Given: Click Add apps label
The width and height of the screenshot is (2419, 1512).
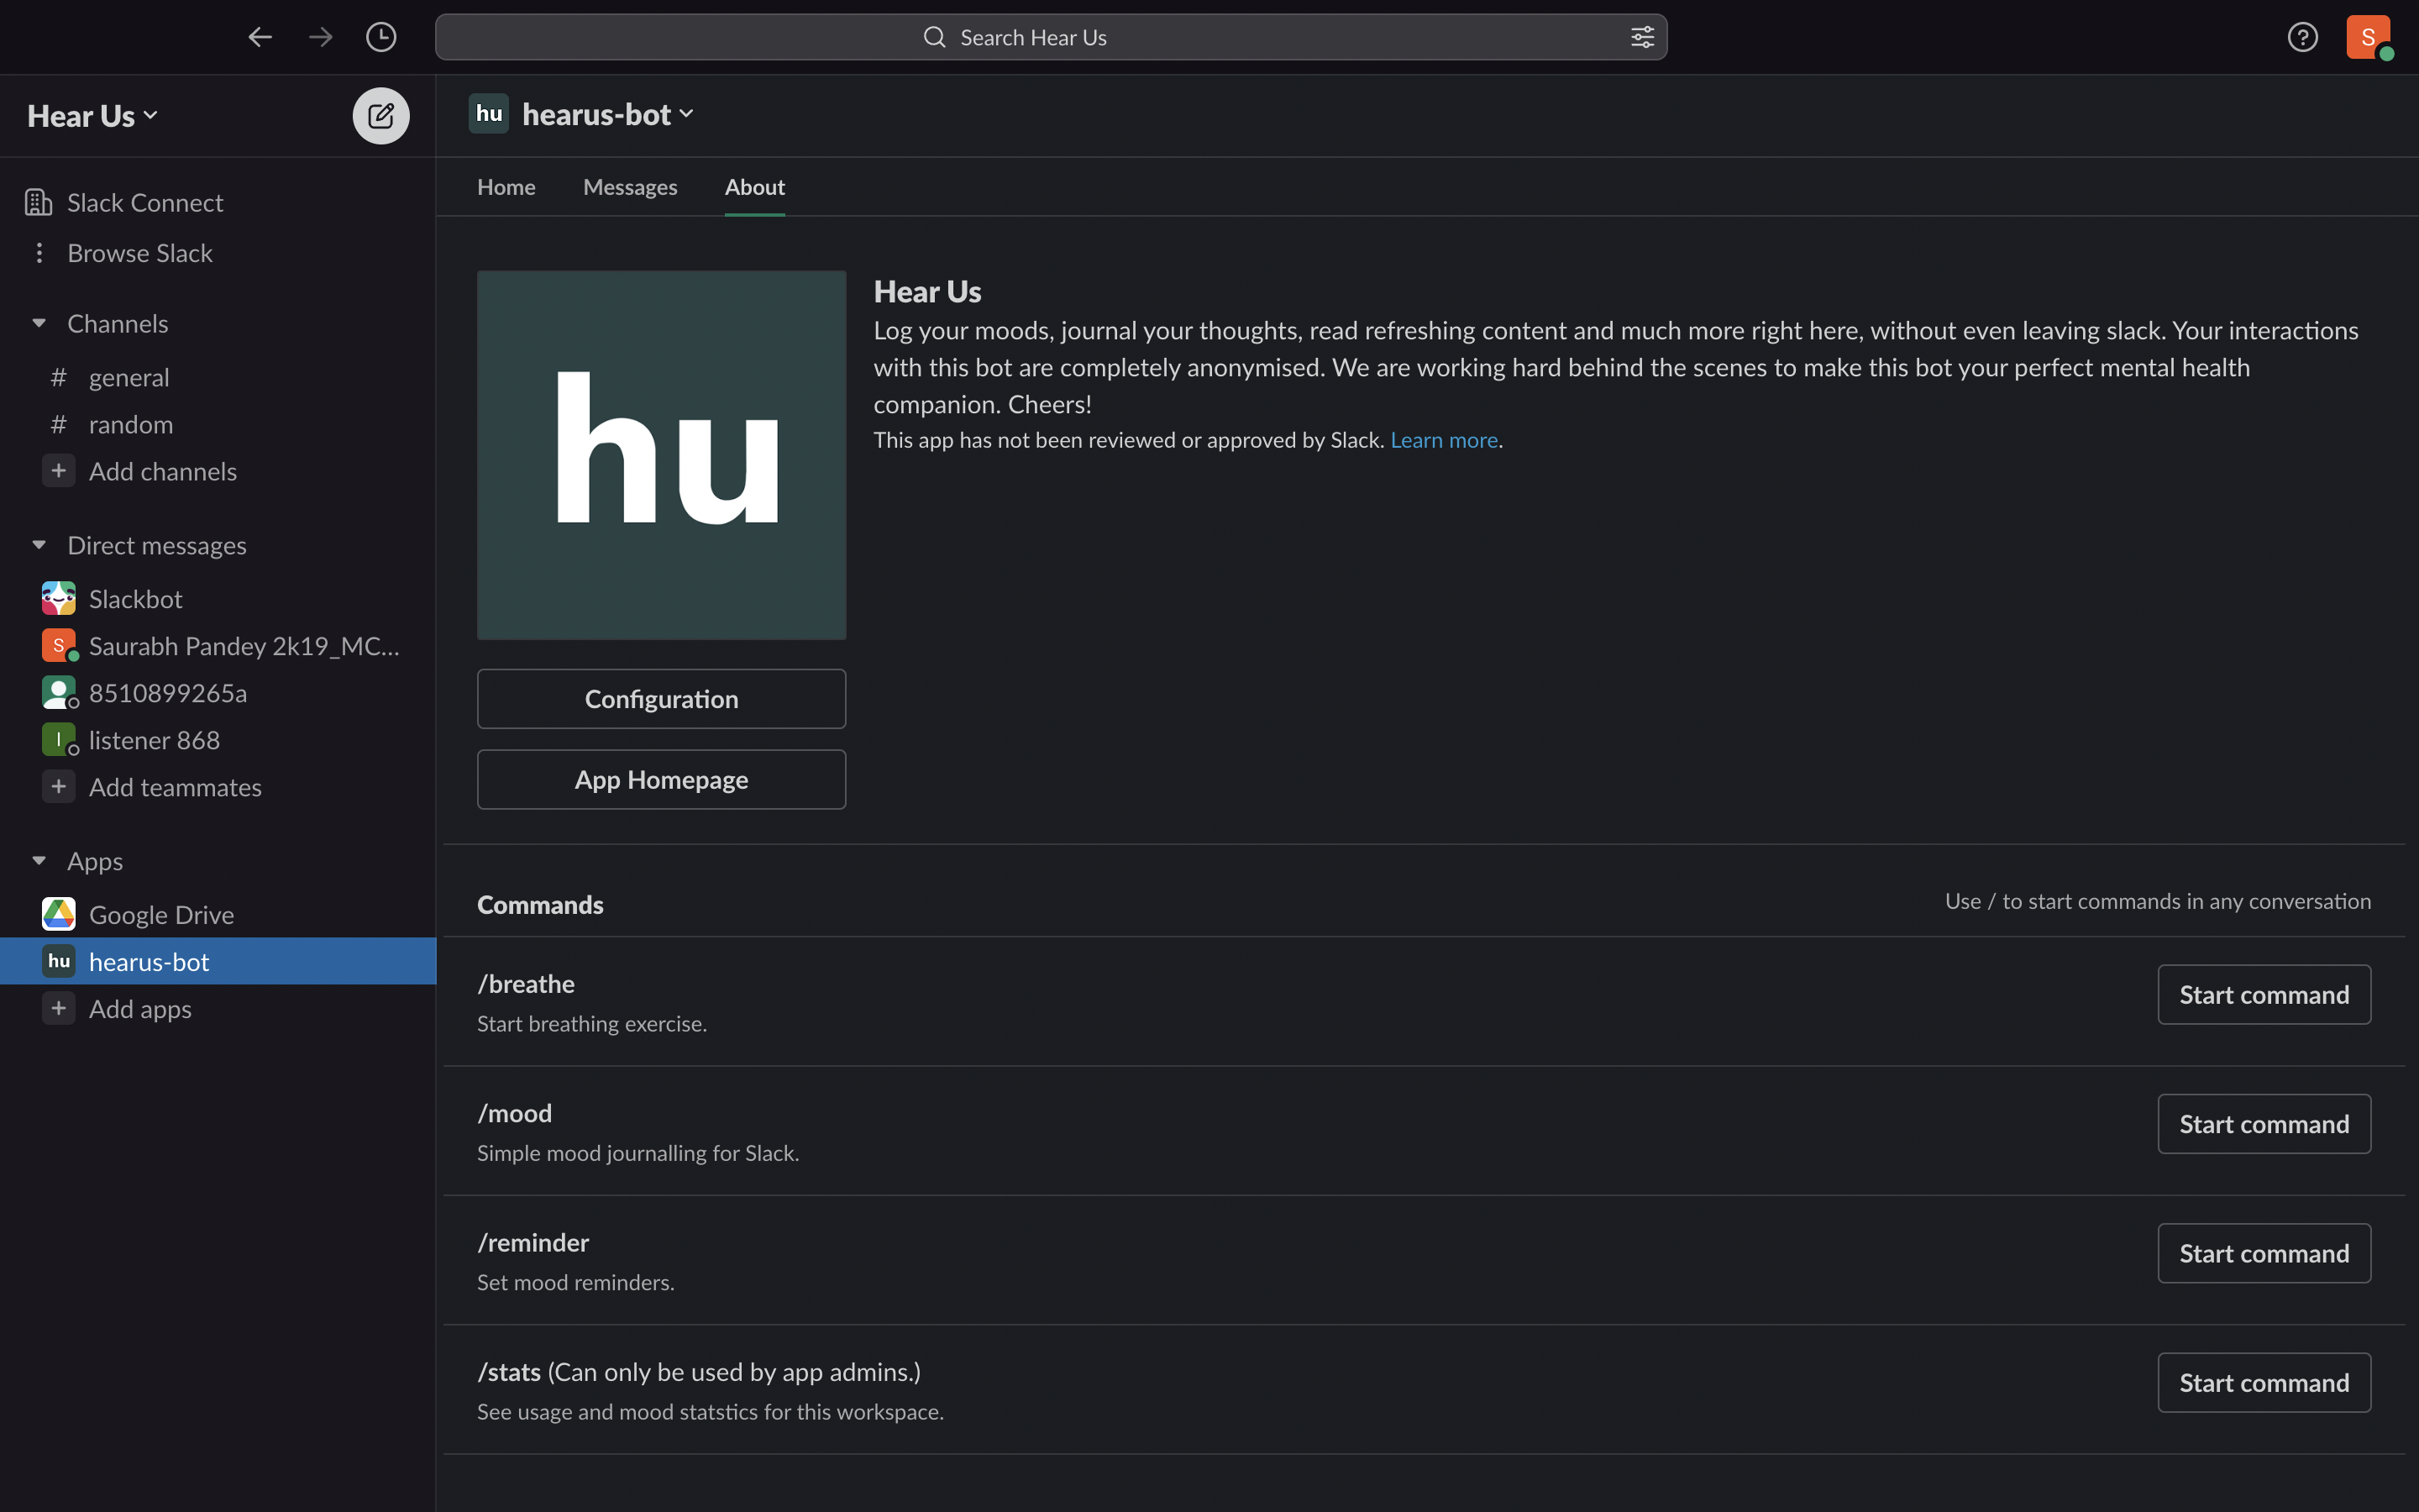Looking at the screenshot, I should point(140,1009).
